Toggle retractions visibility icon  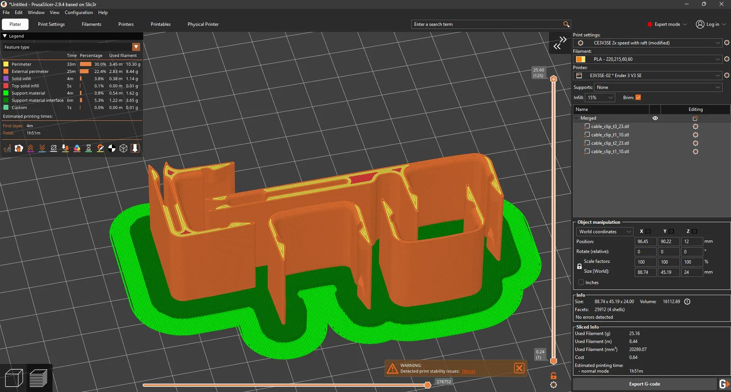pyautogui.click(x=31, y=148)
